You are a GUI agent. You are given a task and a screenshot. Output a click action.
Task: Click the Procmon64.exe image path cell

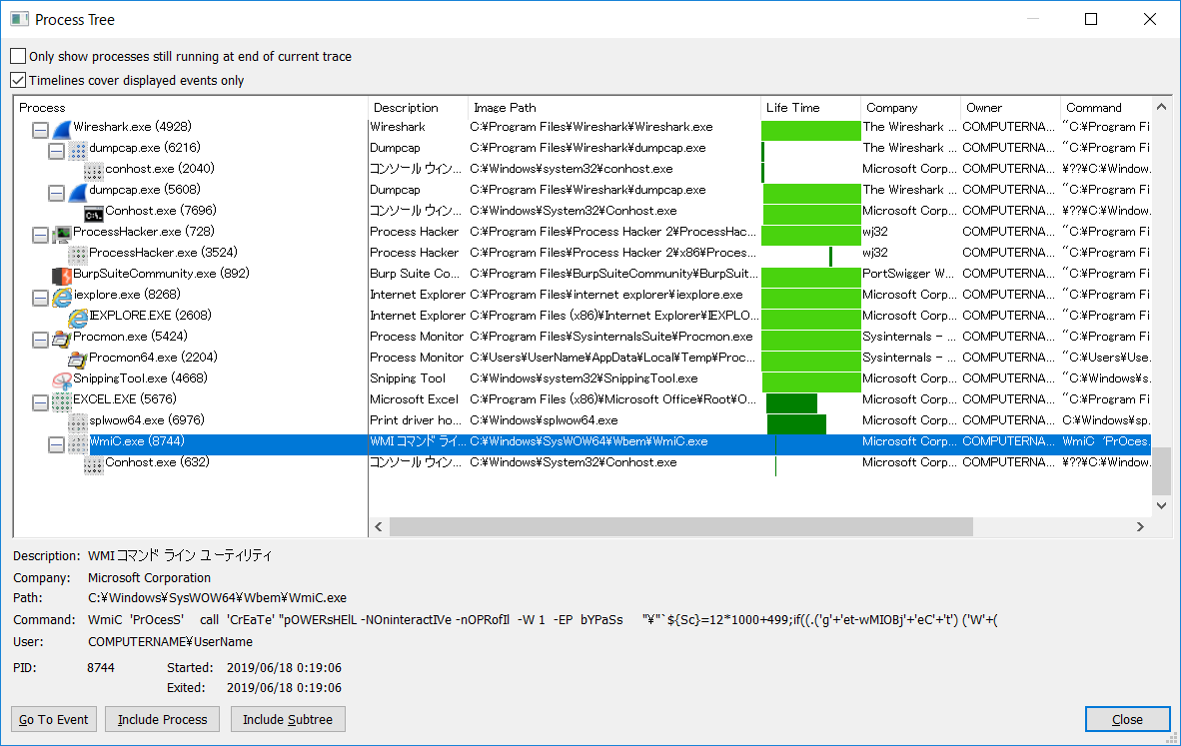click(613, 358)
